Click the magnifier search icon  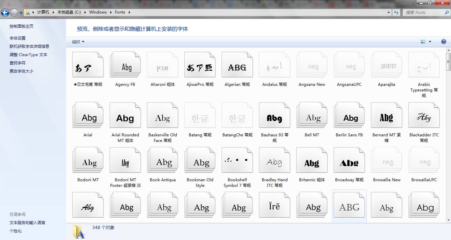click(x=447, y=12)
